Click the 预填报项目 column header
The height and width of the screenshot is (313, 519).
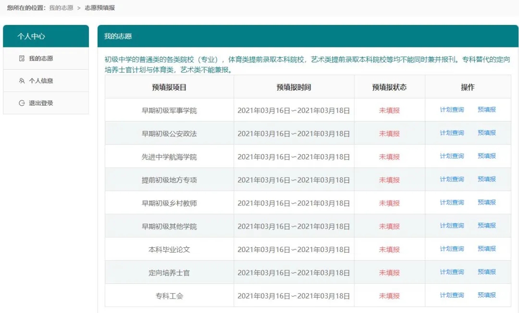[169, 87]
